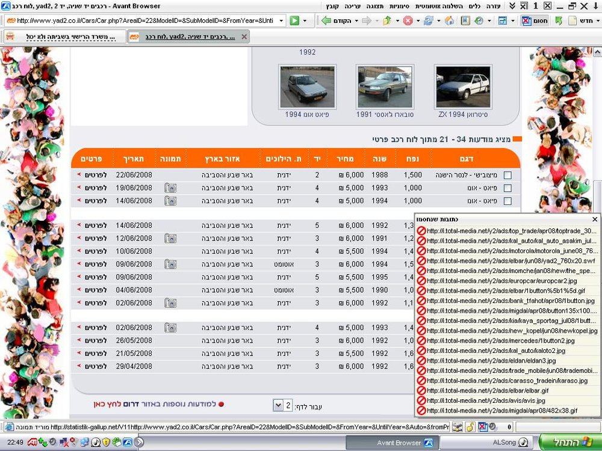Open the פיאט אונו 1994 car thumbnail

click(307, 87)
